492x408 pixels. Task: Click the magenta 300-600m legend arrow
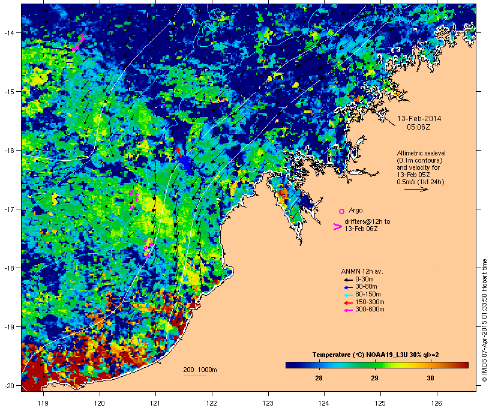pos(348,310)
